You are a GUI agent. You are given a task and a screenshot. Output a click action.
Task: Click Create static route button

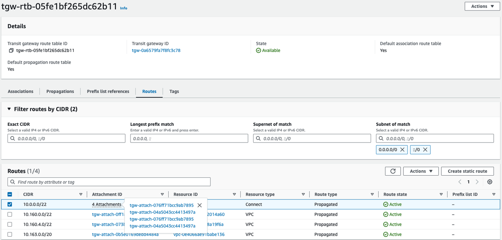[x=467, y=171]
